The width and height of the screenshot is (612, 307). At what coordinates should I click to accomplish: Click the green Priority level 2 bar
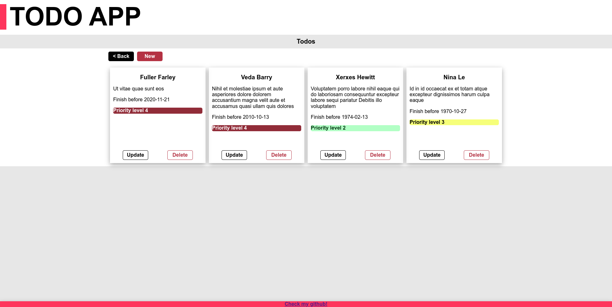[x=355, y=128]
